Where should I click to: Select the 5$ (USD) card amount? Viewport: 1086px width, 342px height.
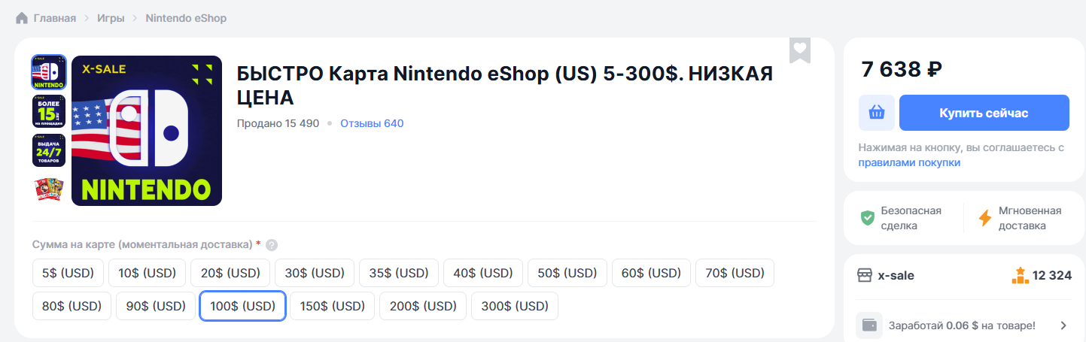pyautogui.click(x=67, y=273)
